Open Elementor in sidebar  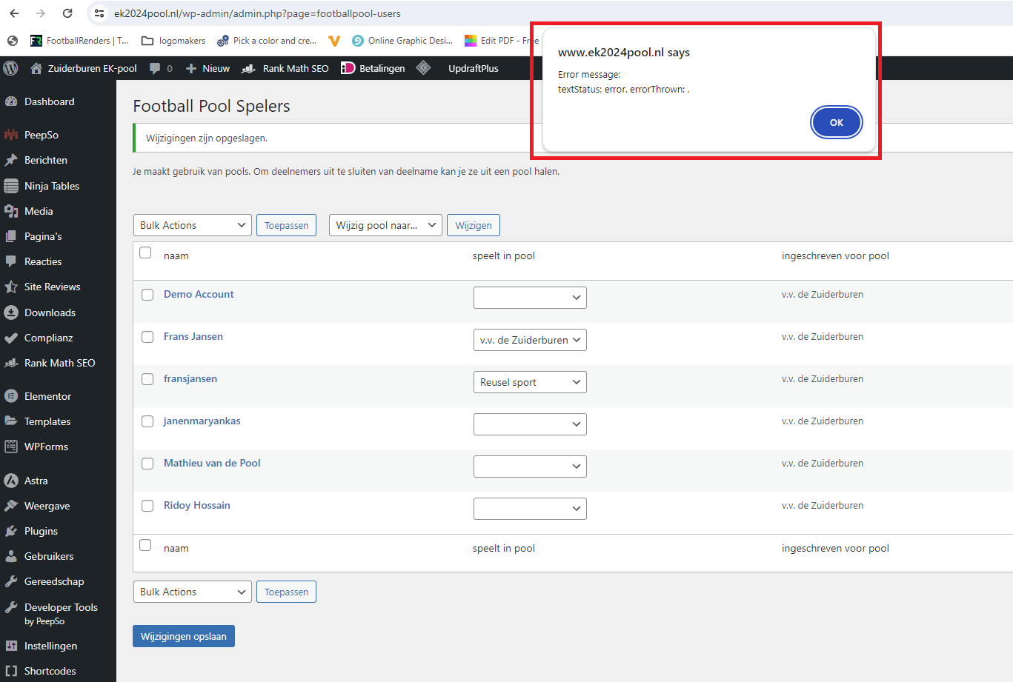point(58,396)
